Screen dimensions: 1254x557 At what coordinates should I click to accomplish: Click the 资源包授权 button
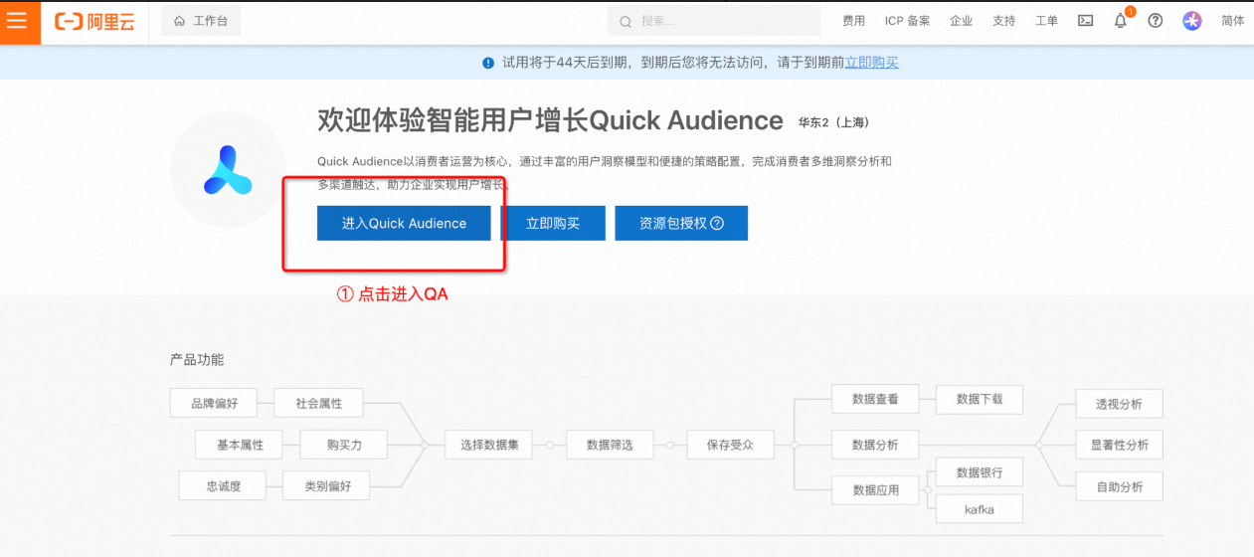(x=681, y=224)
